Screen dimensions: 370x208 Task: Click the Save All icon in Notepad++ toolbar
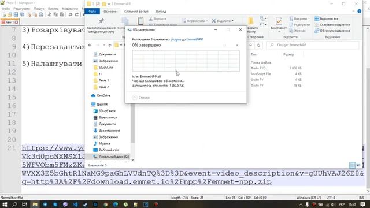(22, 14)
